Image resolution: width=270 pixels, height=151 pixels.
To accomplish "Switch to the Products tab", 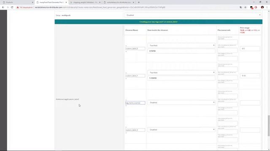I will (x=18, y=3).
